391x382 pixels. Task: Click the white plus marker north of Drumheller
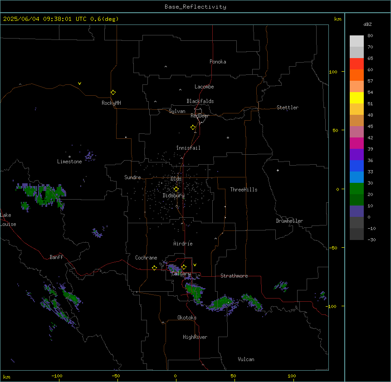[278, 170]
